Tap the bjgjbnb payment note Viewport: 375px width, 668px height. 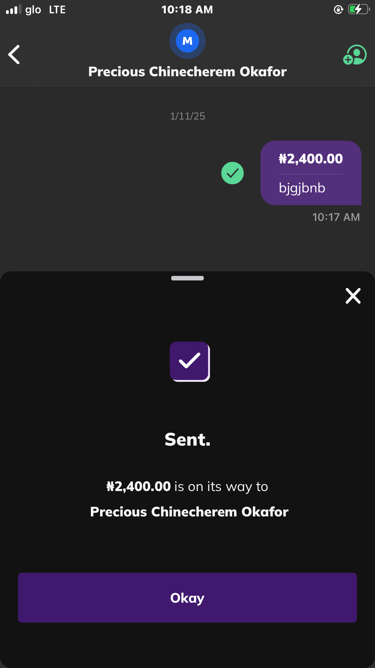302,188
